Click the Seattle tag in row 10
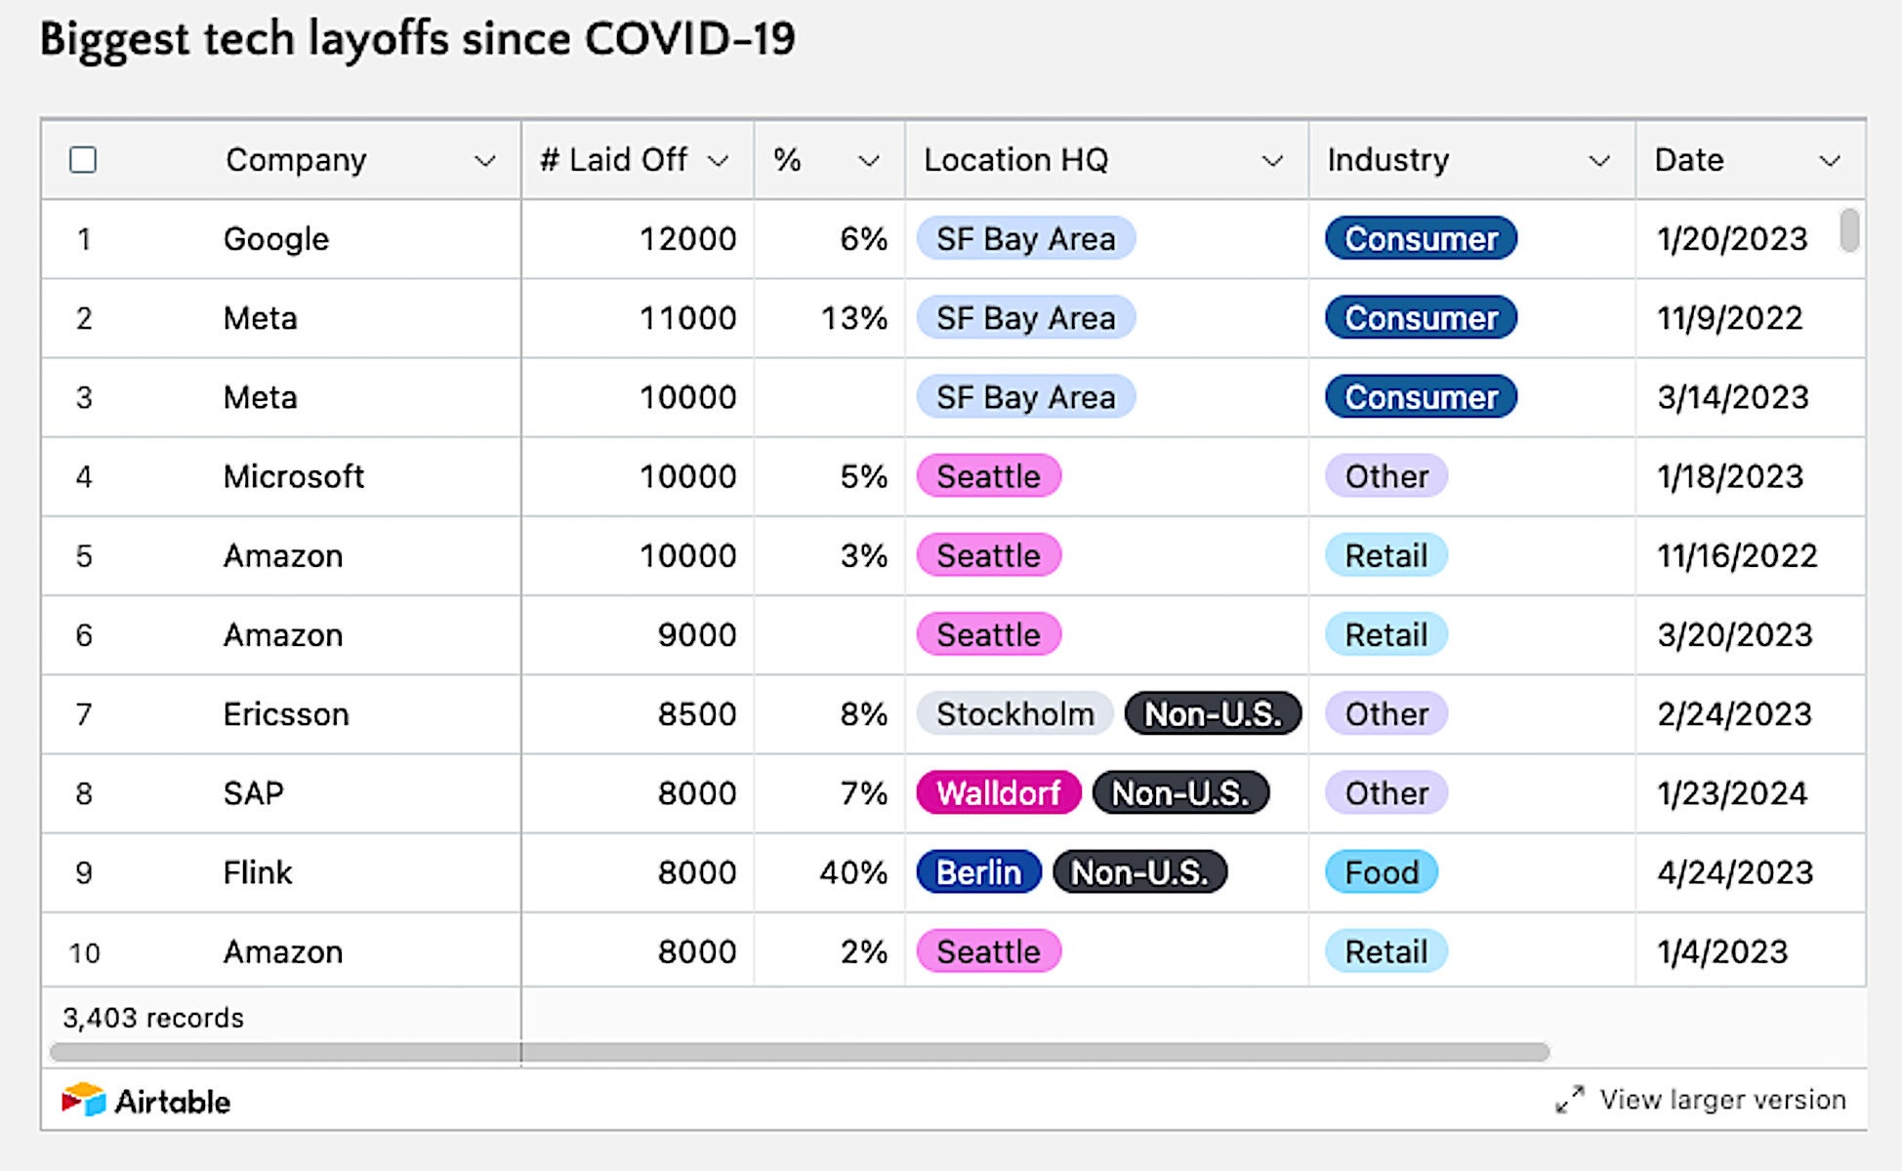The height and width of the screenshot is (1171, 1902). (x=988, y=951)
